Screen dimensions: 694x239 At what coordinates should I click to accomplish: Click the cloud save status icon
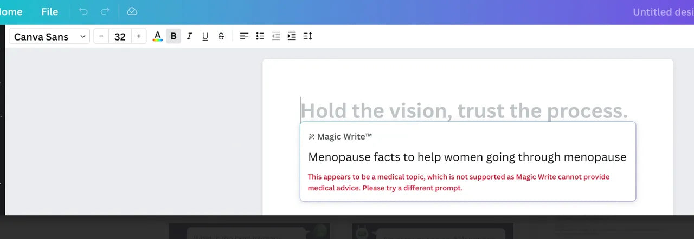click(x=132, y=11)
